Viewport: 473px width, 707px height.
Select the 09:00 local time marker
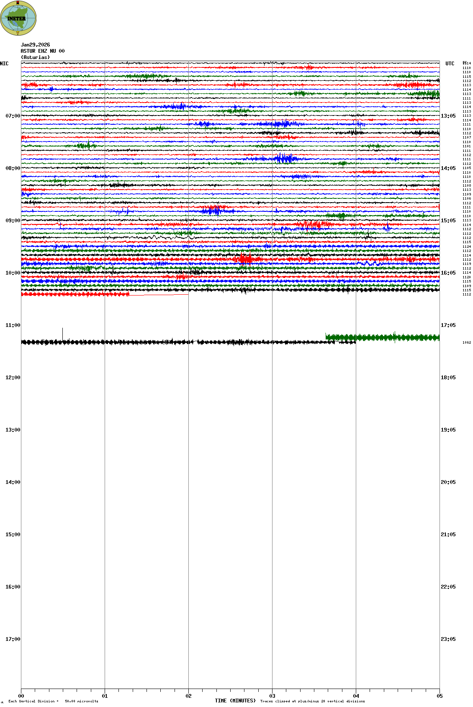tap(13, 221)
